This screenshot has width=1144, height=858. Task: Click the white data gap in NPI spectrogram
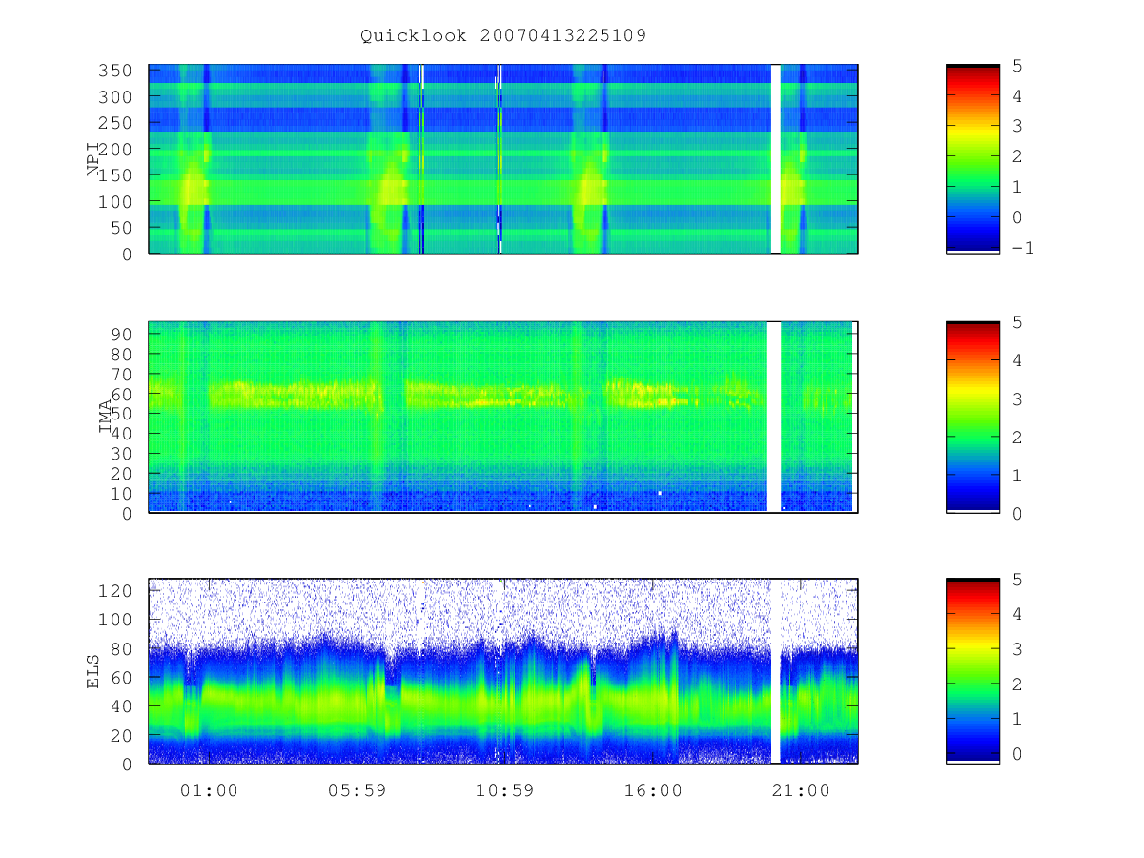(x=775, y=158)
